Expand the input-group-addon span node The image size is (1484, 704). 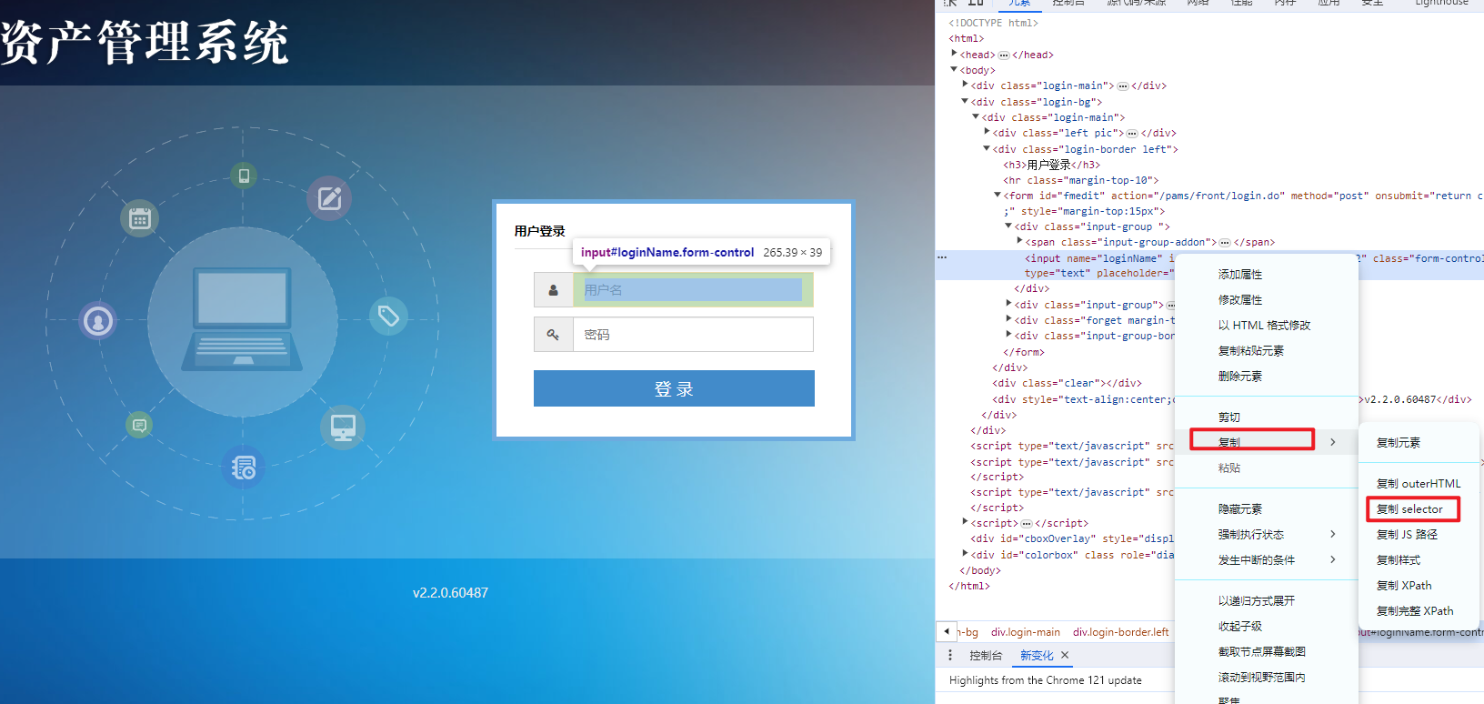(x=1019, y=241)
